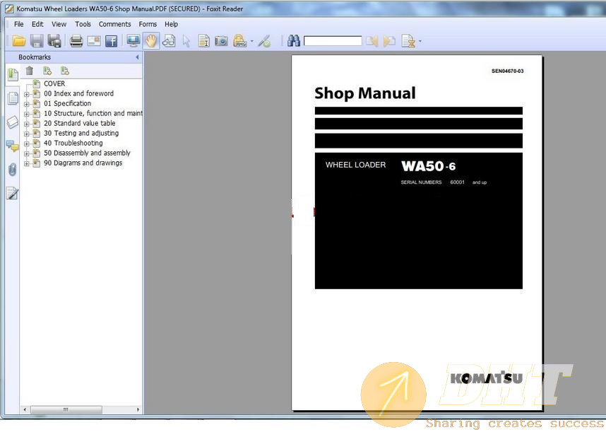Image resolution: width=606 pixels, height=432 pixels.
Task: Go to 10 Structure, function bookmark text
Action: [x=93, y=113]
